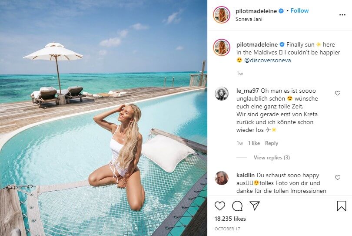The height and width of the screenshot is (236, 352).
Task: Open the pool photo of the post
Action: point(103,118)
